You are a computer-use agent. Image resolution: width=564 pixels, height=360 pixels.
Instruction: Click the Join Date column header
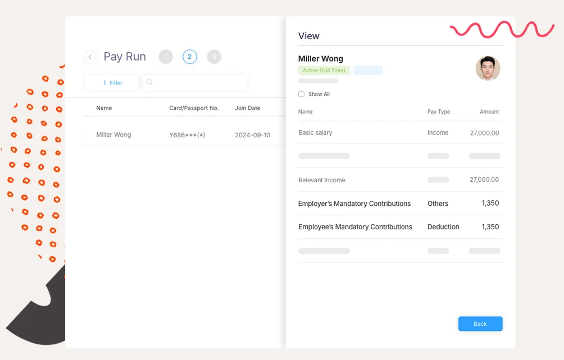[247, 108]
